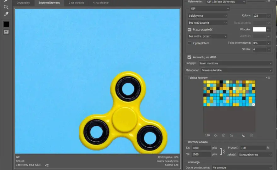
Task: Open the Ustawienie preset dropdown
Action: coord(226,2)
